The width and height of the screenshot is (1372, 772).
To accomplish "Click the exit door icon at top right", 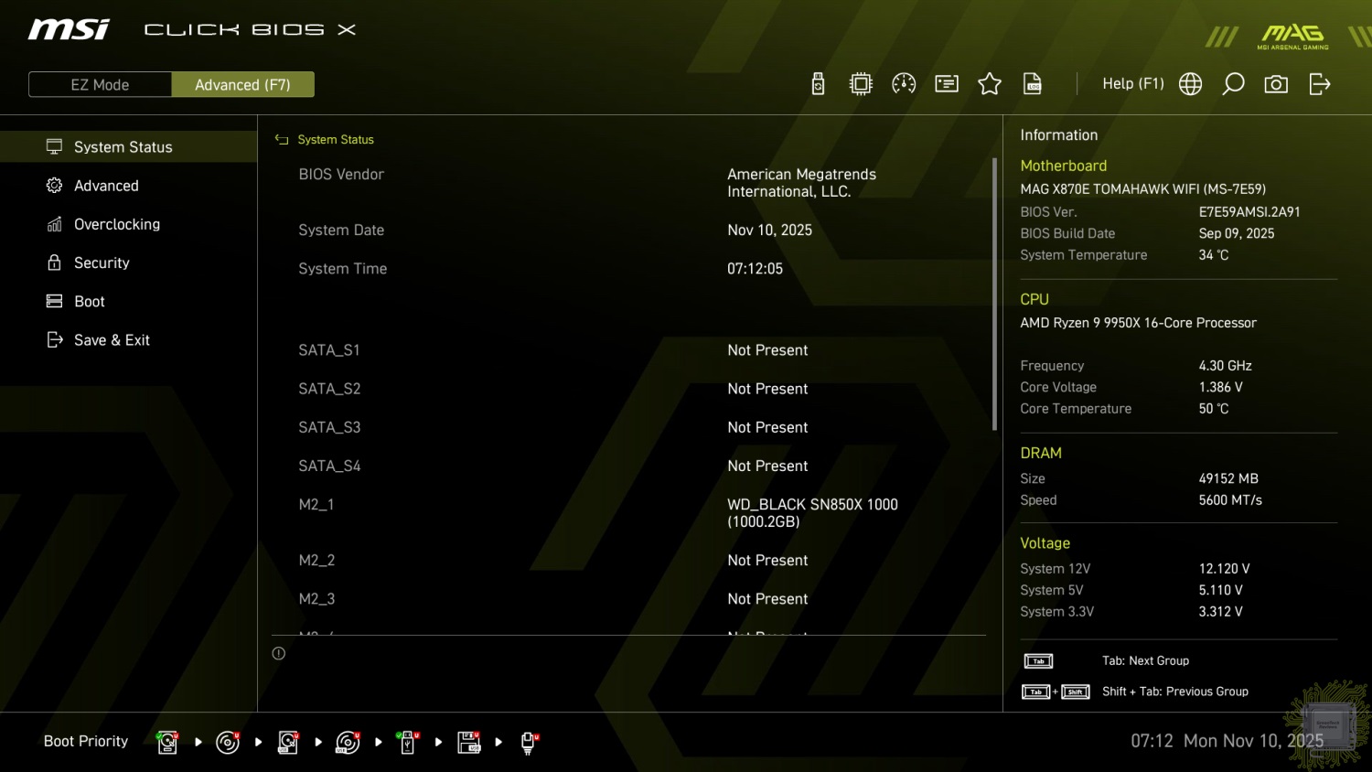I will click(x=1319, y=84).
